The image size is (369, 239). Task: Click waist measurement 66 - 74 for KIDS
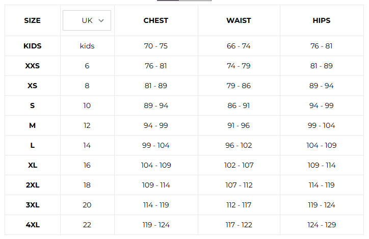coord(239,46)
